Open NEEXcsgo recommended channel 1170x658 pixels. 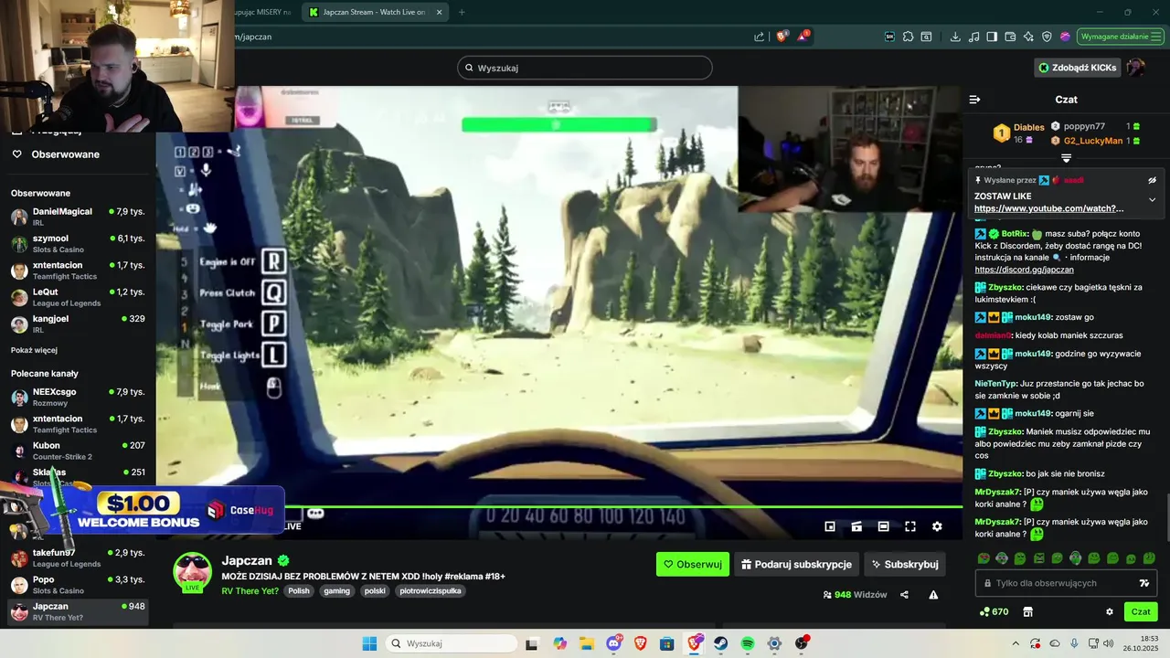[x=77, y=397]
